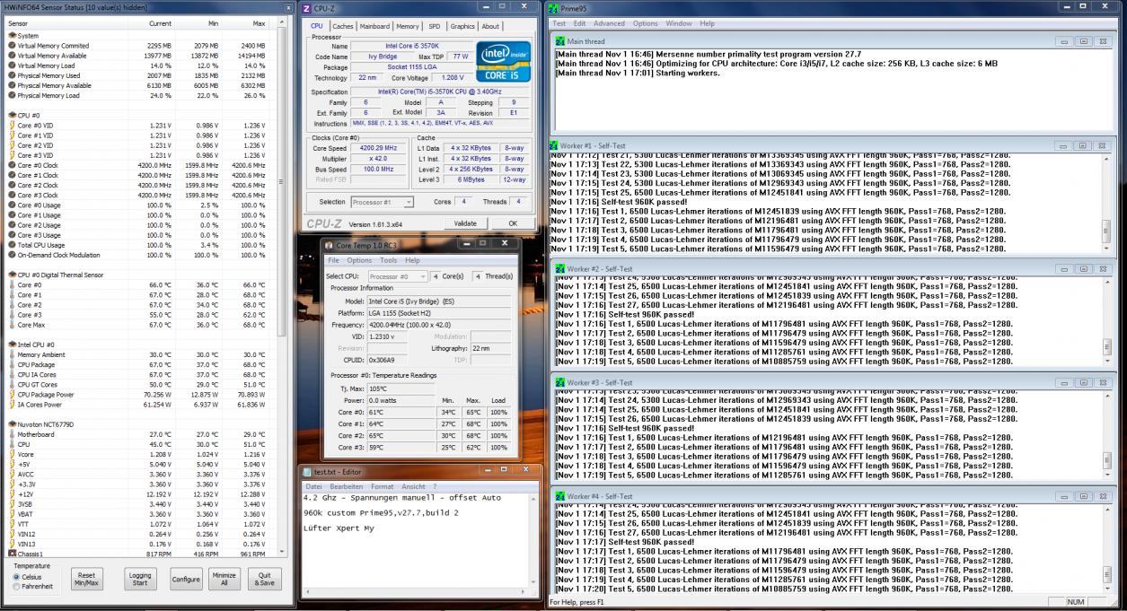
Task: Click the Main thread window icon in Prime95
Action: [560, 41]
